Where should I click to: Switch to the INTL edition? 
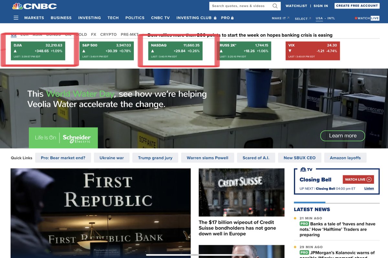[331, 18]
